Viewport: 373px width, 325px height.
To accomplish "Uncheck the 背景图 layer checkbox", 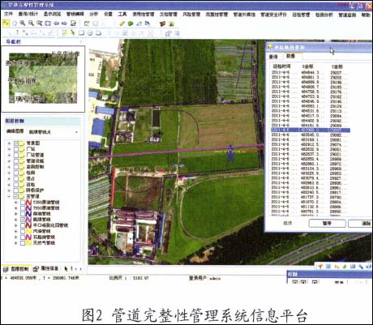I will click(x=16, y=143).
